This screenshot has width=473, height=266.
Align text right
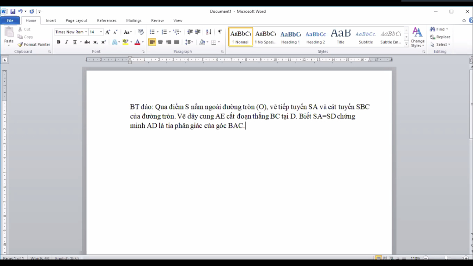pyautogui.click(x=169, y=42)
